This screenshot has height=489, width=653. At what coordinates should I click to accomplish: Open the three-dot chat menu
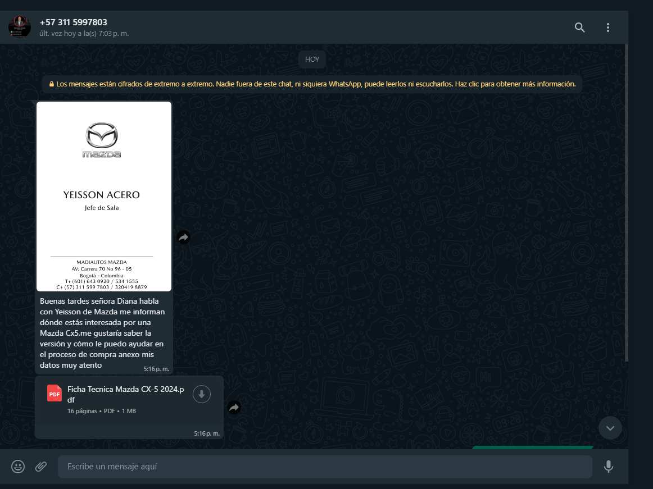[x=608, y=28]
